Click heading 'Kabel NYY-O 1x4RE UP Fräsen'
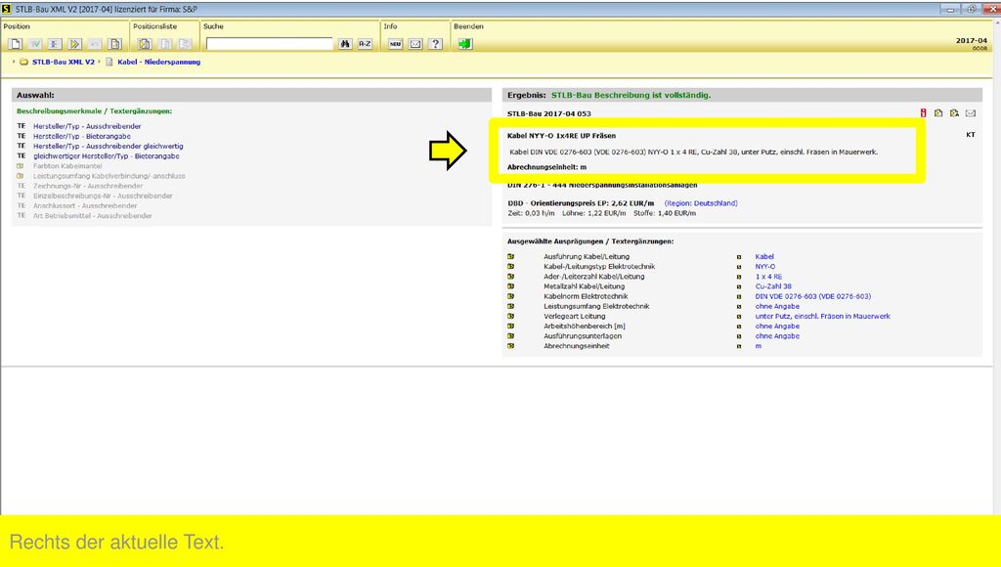The image size is (1001, 567). click(561, 135)
